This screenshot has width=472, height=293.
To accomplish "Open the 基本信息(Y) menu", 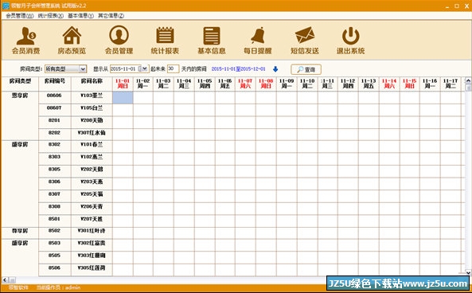I will click(80, 16).
